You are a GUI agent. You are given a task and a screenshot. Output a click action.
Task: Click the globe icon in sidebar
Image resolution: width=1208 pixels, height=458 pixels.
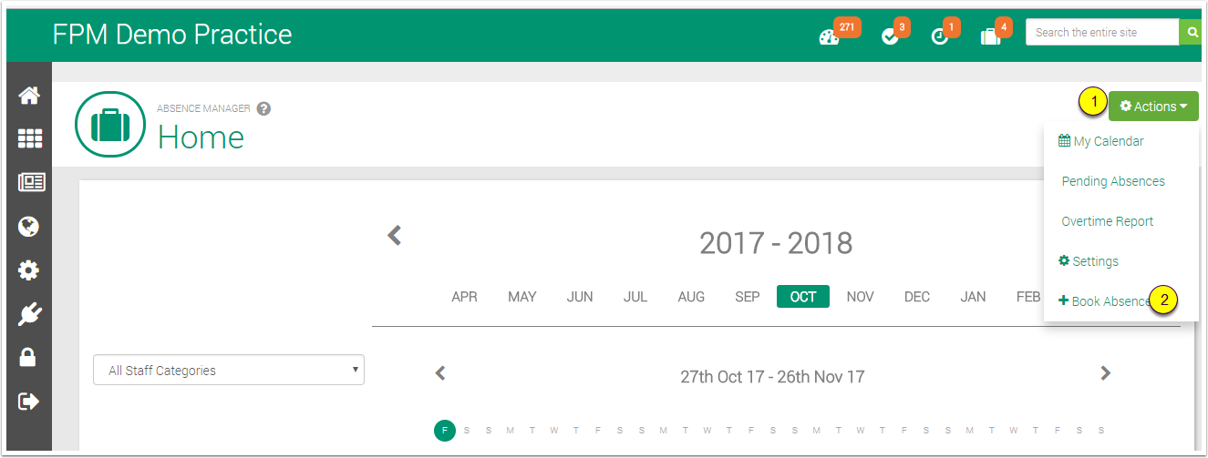(29, 226)
